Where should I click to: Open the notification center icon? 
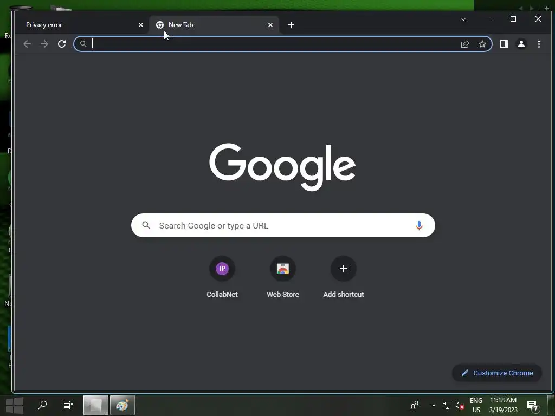pos(533,405)
